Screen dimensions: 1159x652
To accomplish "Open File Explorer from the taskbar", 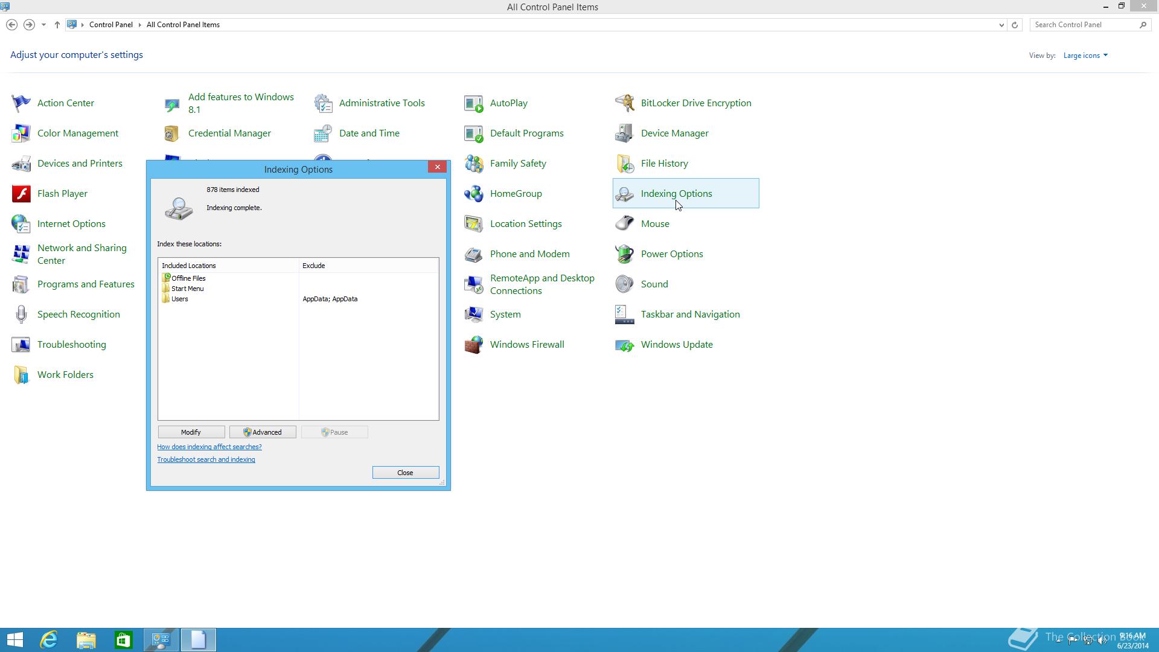I will (x=86, y=640).
